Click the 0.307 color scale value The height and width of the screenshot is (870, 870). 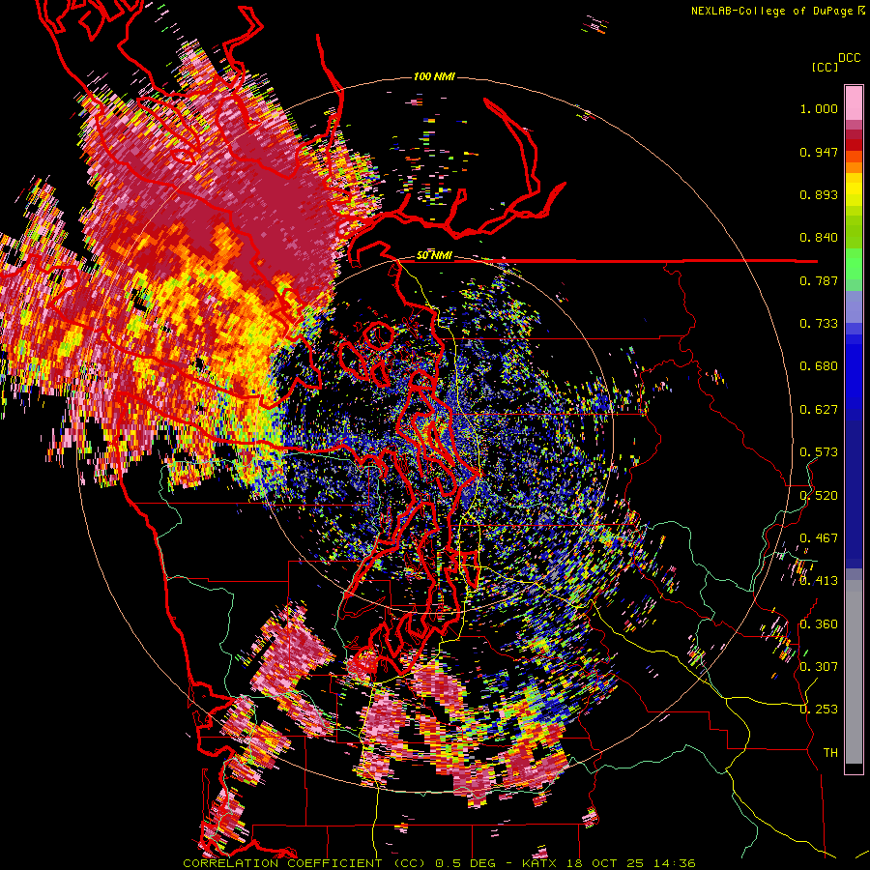819,667
